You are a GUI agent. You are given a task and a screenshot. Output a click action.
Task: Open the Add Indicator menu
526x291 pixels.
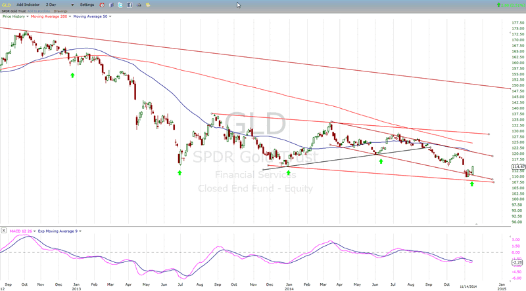28,5
